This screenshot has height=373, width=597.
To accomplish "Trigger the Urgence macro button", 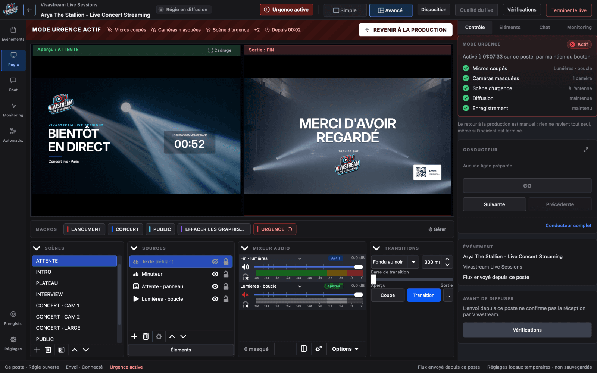I will 275,229.
